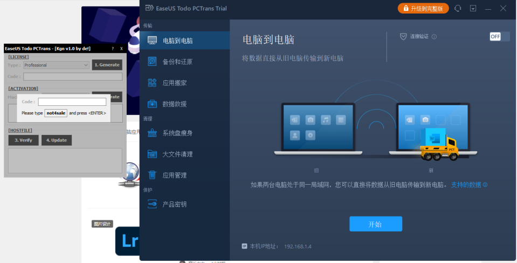Click the 图片设计 tag in background page
This screenshot has width=517, height=263.
102,224
